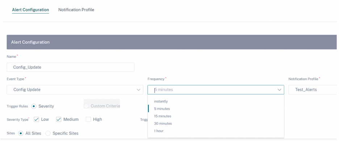The width and height of the screenshot is (340, 141).
Task: Open Notification Profile dropdown Test_Alerts
Action: [312, 89]
